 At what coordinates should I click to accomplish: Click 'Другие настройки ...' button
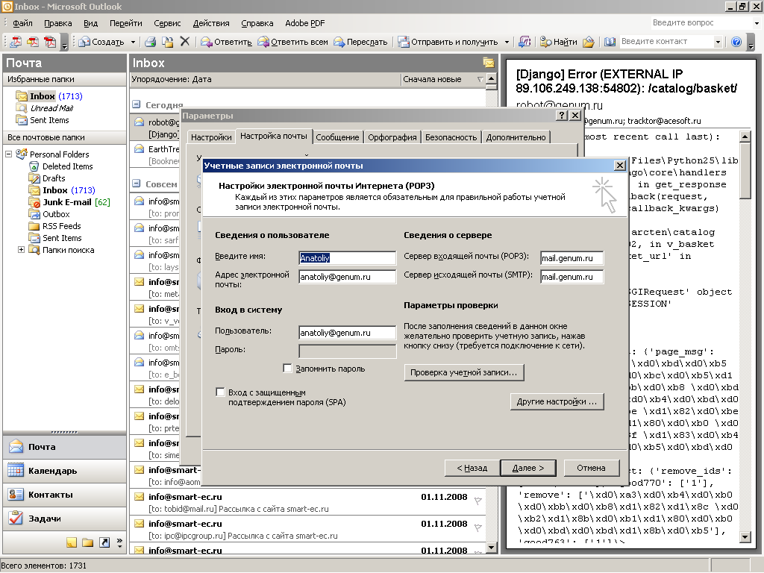point(557,401)
